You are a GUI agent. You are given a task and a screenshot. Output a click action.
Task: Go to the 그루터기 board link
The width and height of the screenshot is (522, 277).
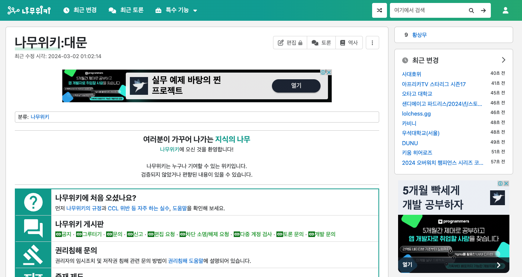coord(89,234)
